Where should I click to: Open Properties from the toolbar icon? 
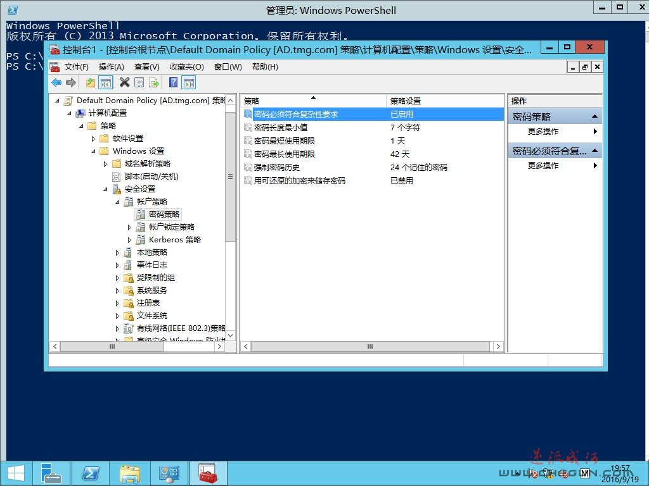(x=139, y=83)
